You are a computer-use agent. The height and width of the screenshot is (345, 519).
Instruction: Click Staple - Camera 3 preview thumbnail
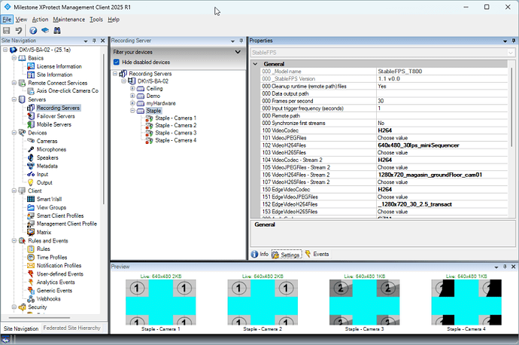click(364, 302)
